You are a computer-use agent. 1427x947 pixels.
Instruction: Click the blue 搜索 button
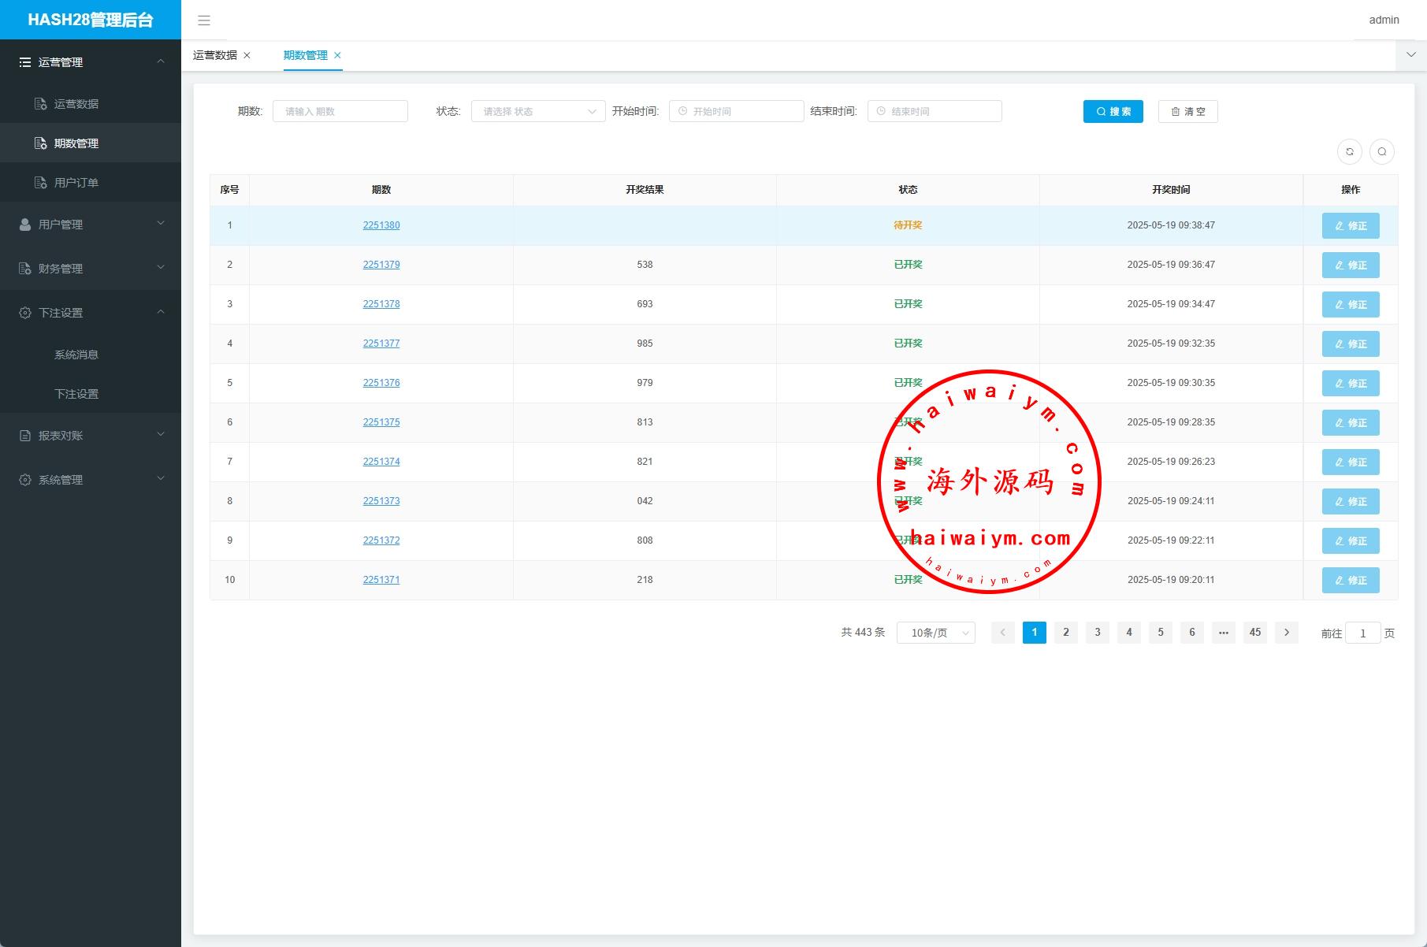click(1113, 112)
